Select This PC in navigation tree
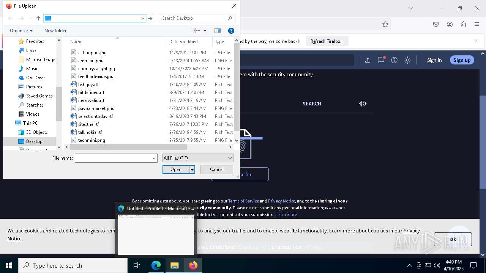The height and width of the screenshot is (273, 486). [30, 123]
